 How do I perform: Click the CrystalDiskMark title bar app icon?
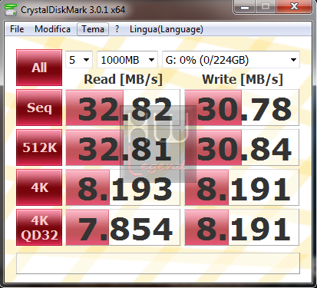pos(11,10)
